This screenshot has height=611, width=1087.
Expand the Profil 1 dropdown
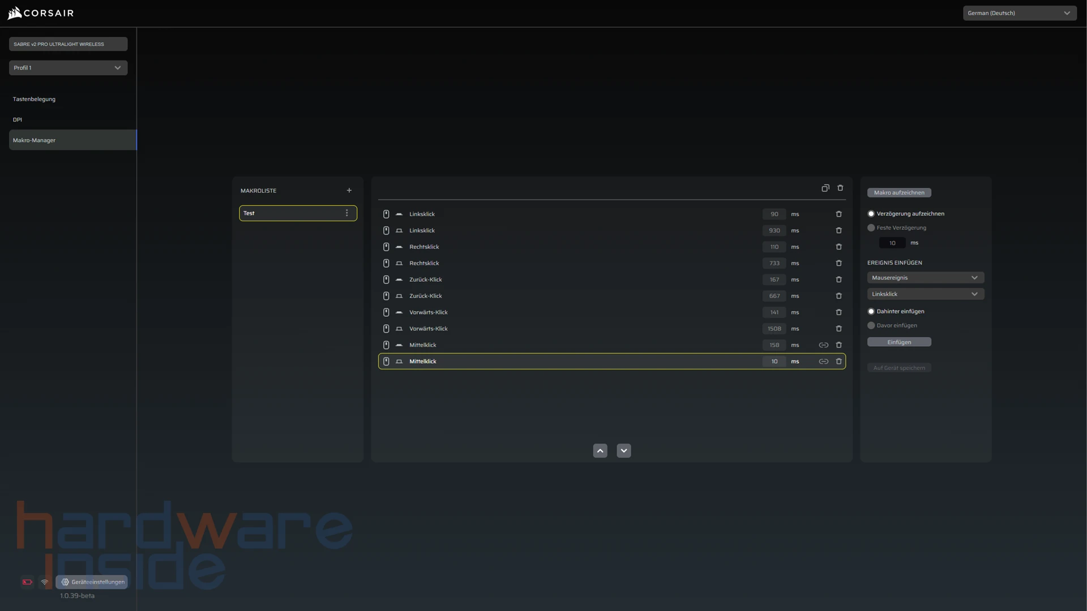(68, 68)
